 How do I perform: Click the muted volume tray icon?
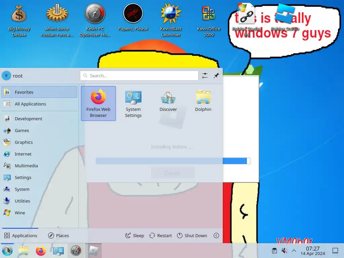[284, 251]
